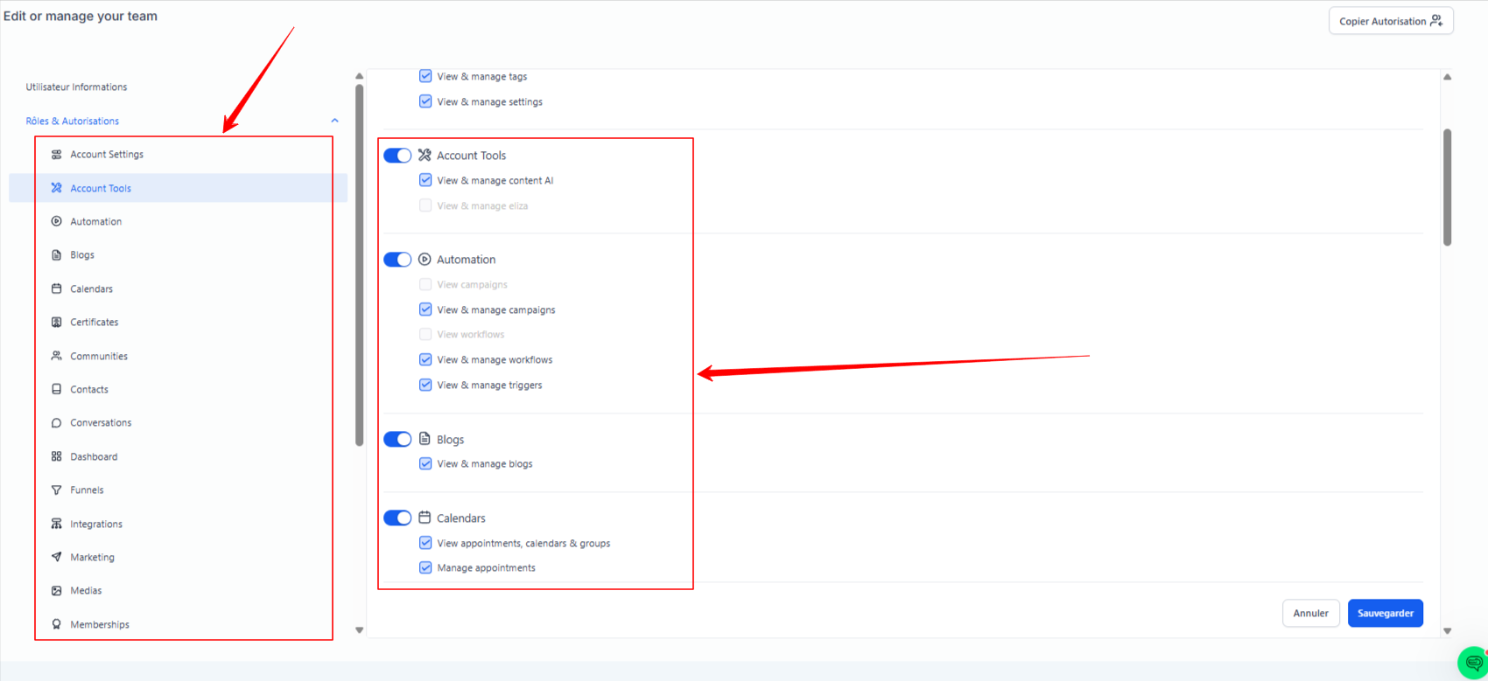1488x681 pixels.
Task: Turn off the Account Tools toggle
Action: click(397, 156)
